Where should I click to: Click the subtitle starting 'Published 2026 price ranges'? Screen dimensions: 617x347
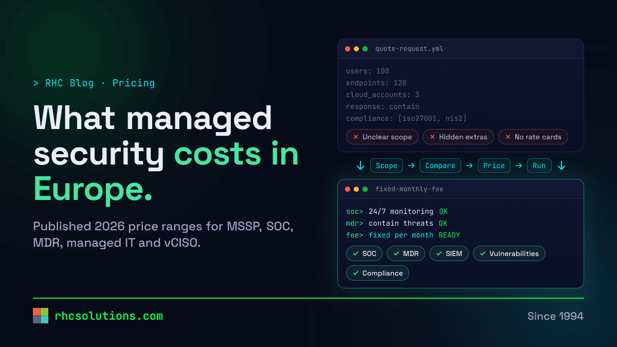[x=163, y=234]
